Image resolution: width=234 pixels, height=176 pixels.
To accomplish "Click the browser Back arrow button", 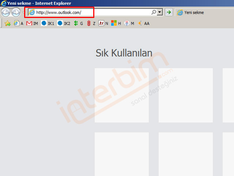I will pos(5,12).
